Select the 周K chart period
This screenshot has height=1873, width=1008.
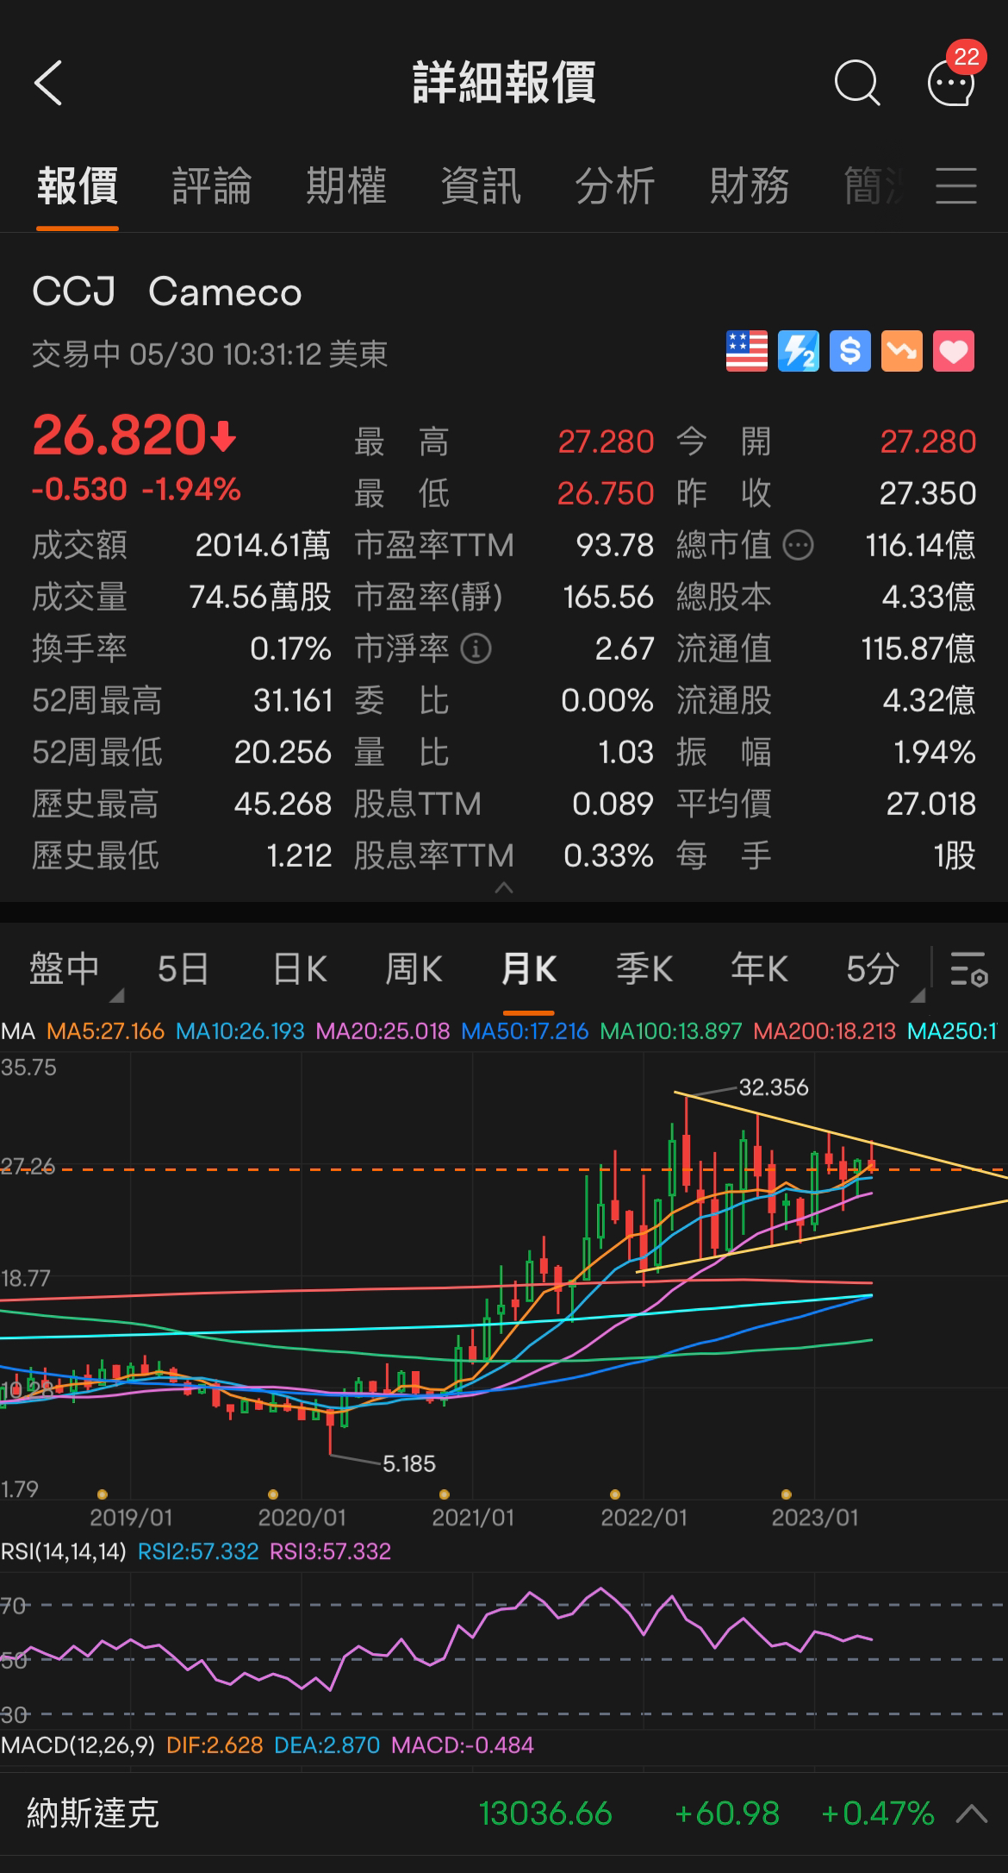click(414, 969)
